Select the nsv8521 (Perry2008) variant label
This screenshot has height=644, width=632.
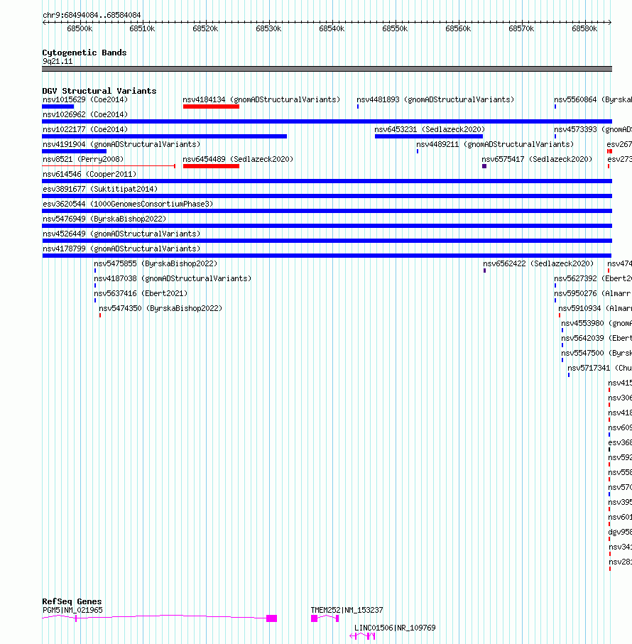click(x=83, y=159)
